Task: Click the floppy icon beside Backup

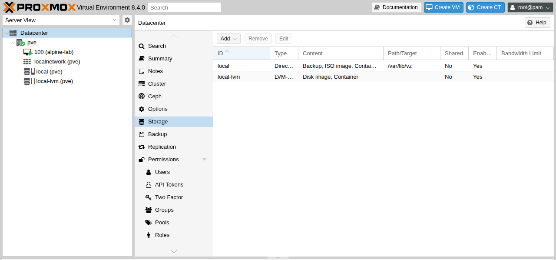Action: coord(141,134)
